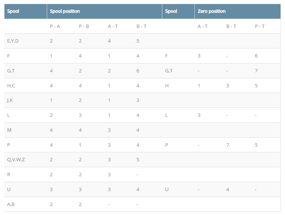Image resolution: width=285 pixels, height=215 pixels.
Task: Select B - T value 5 in E,Y,D row
Action: pos(138,41)
